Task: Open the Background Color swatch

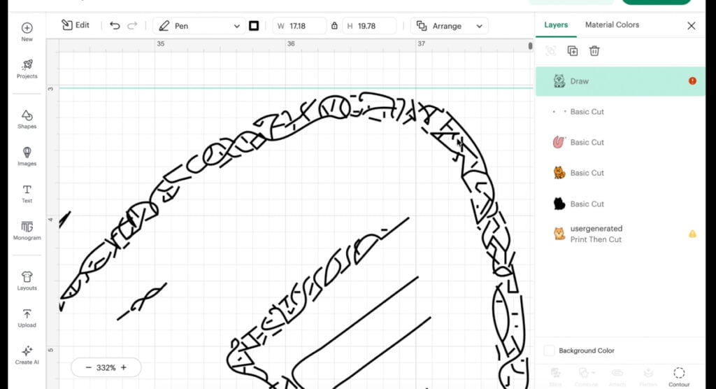Action: click(550, 351)
